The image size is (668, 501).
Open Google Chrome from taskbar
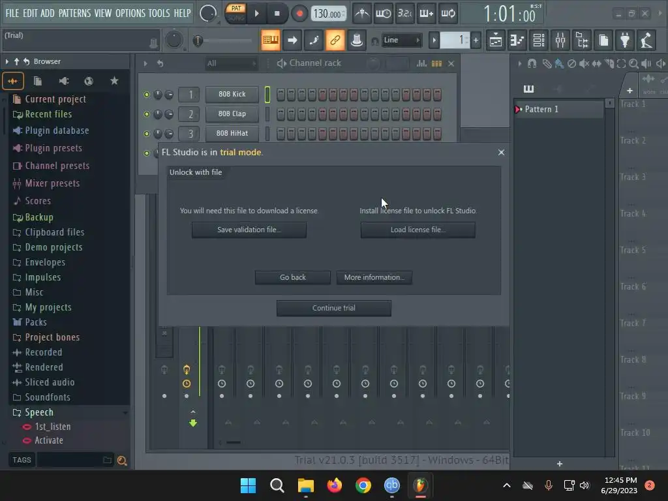(363, 485)
